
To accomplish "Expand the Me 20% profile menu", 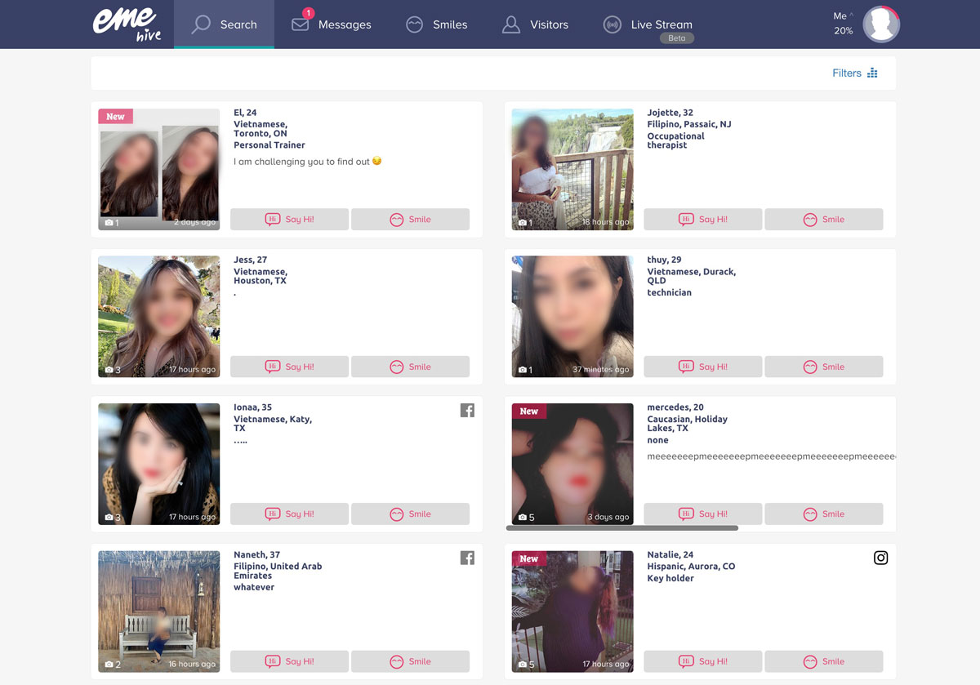I will pyautogui.click(x=843, y=24).
